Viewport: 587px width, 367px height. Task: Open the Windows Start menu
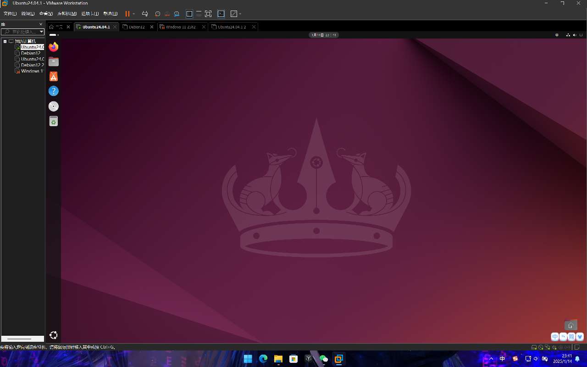tap(248, 359)
